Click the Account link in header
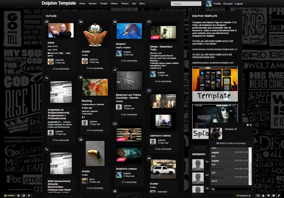The image size is (284, 198). [228, 4]
